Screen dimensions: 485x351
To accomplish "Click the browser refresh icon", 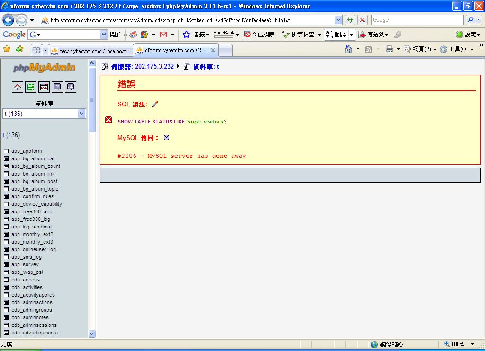I will 350,20.
